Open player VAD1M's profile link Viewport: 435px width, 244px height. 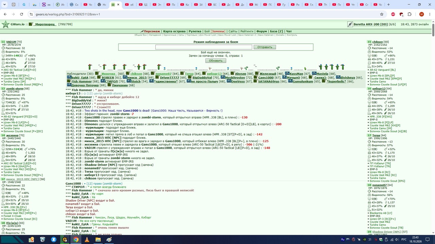pyautogui.click(x=11, y=42)
